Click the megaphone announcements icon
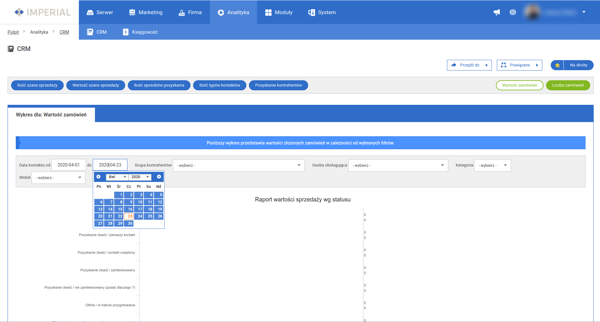 (497, 12)
